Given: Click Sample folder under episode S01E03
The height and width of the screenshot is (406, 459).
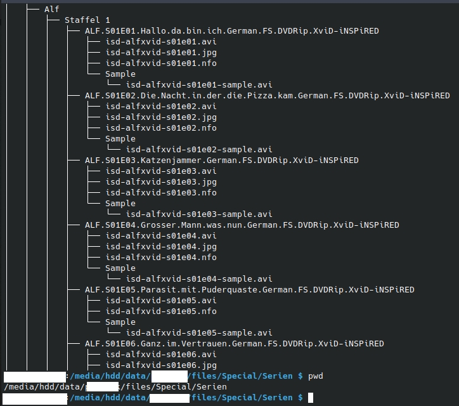Looking at the screenshot, I should [120, 204].
